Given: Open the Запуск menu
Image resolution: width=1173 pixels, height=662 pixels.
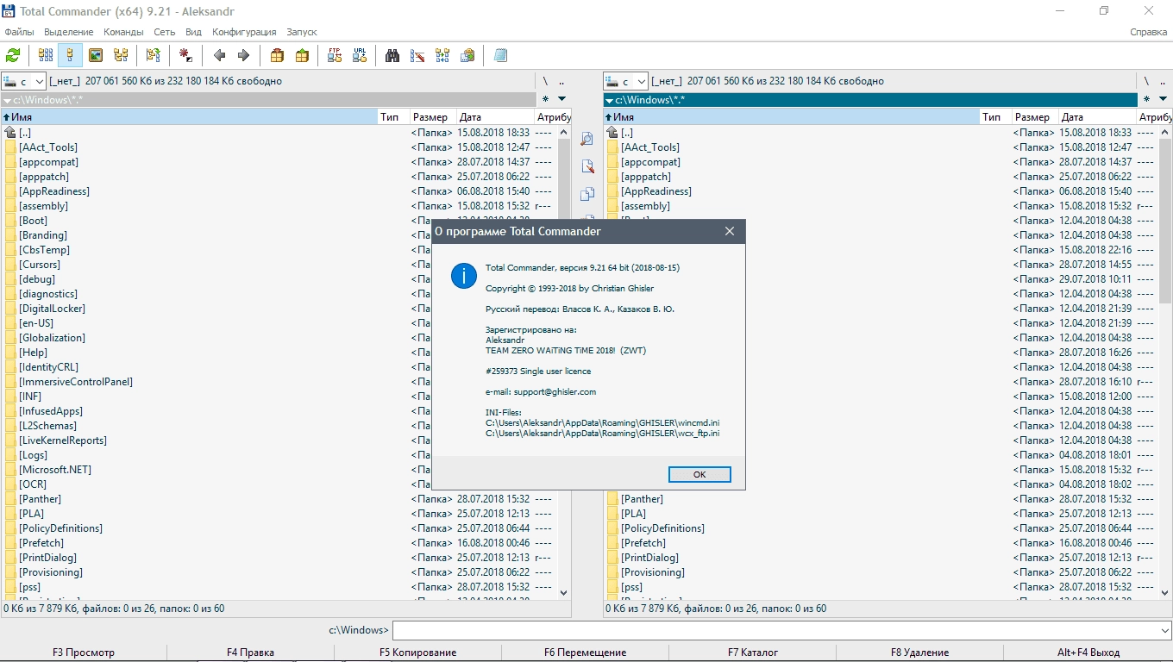Looking at the screenshot, I should click(302, 32).
